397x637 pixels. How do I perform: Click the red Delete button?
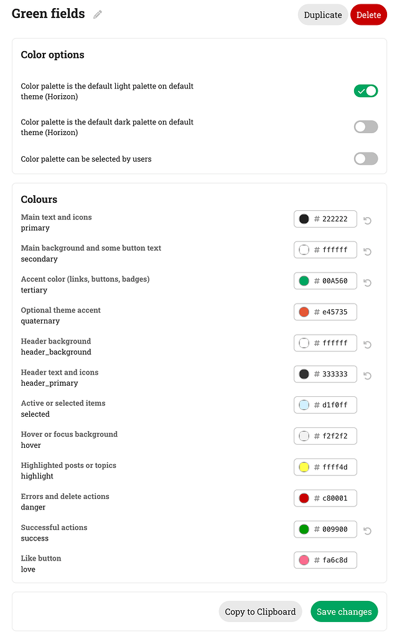point(368,15)
